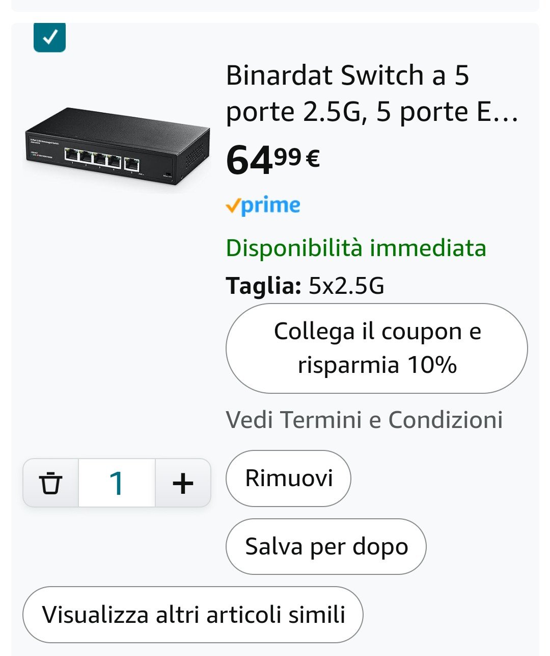This screenshot has height=656, width=550.
Task: Tap the 64,99 € price
Action: [273, 159]
